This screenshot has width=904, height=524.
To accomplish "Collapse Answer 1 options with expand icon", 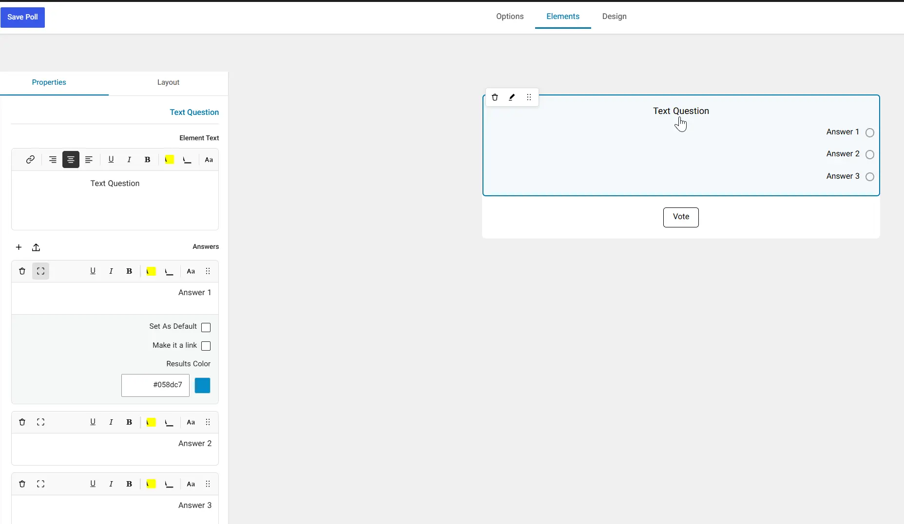I will pos(41,271).
